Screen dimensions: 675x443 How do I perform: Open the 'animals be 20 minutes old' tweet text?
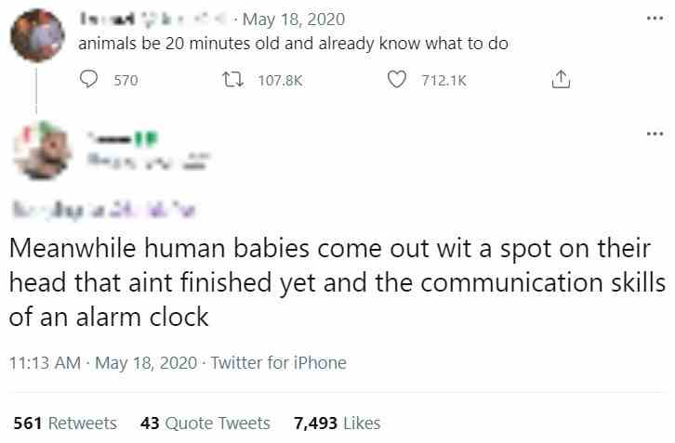click(293, 44)
